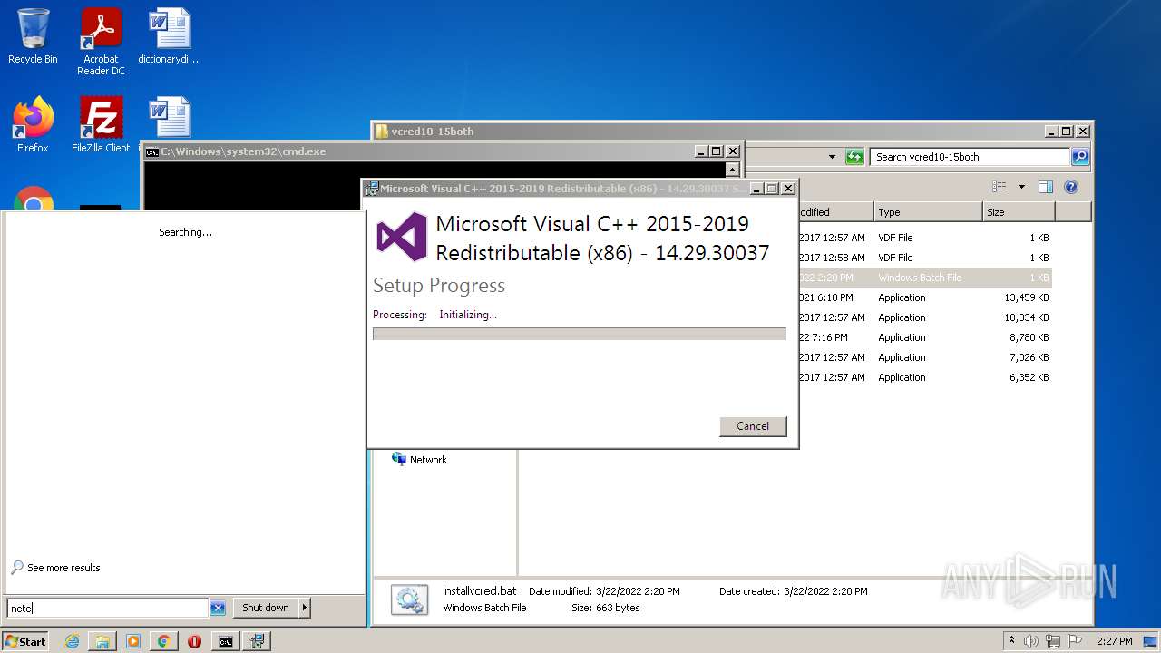Image resolution: width=1161 pixels, height=653 pixels.
Task: Open Explorer help icon
Action: pos(1071,187)
